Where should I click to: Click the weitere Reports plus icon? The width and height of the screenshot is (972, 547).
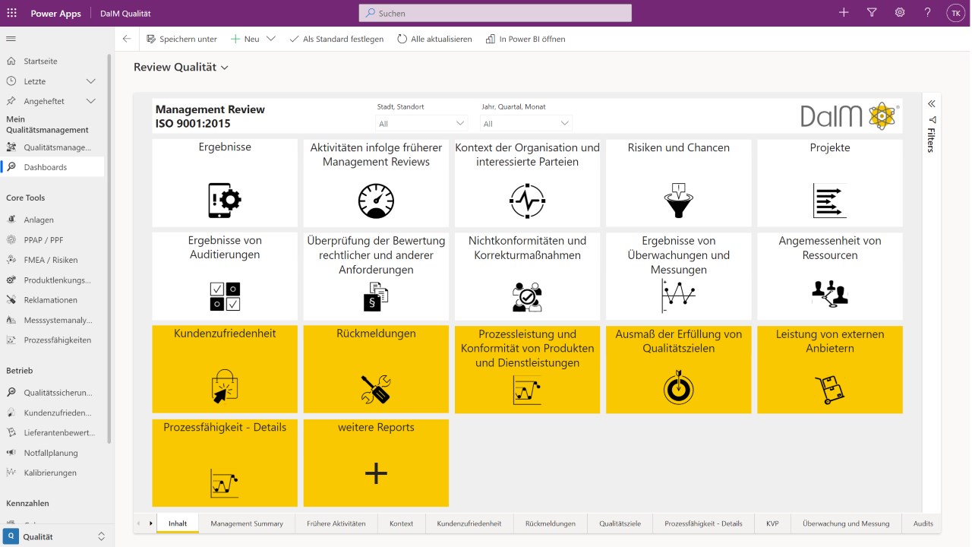[376, 473]
